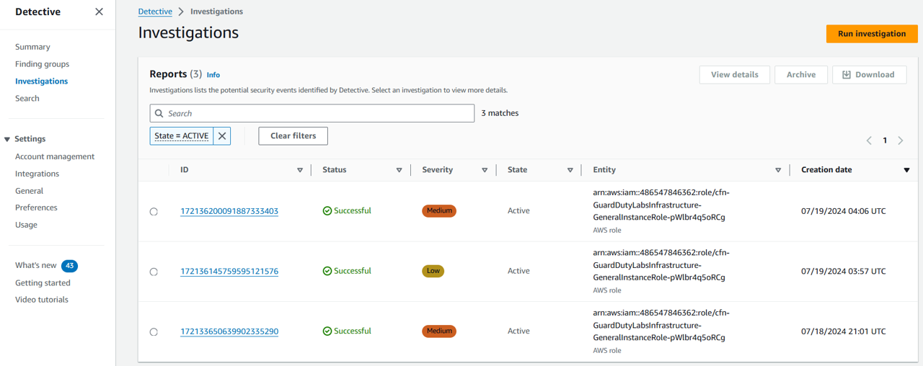Open Investigations in sidebar
Image resolution: width=923 pixels, height=366 pixels.
coord(41,81)
